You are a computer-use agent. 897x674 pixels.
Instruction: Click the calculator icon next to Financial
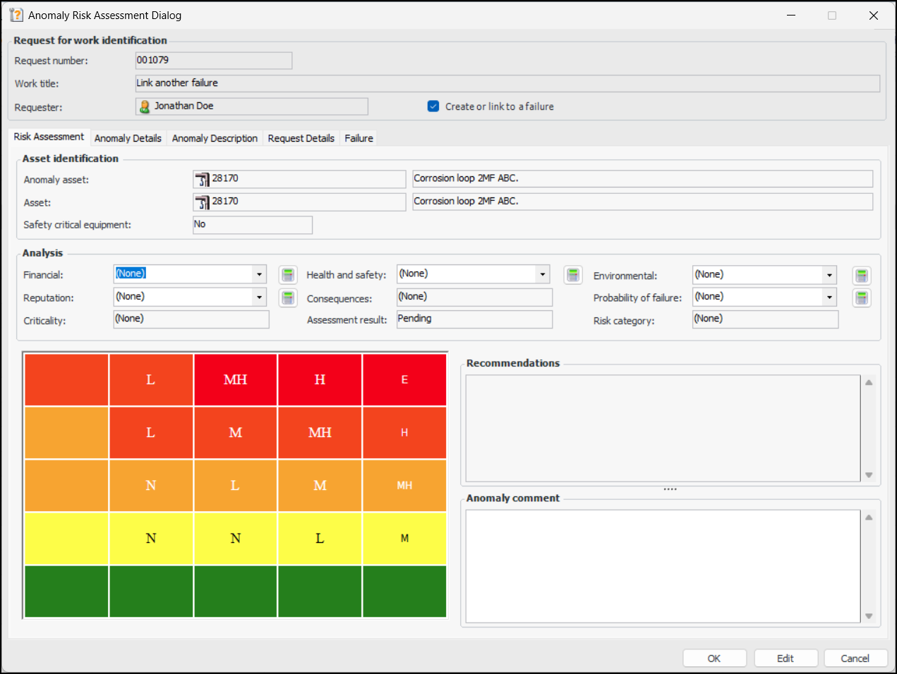click(288, 275)
